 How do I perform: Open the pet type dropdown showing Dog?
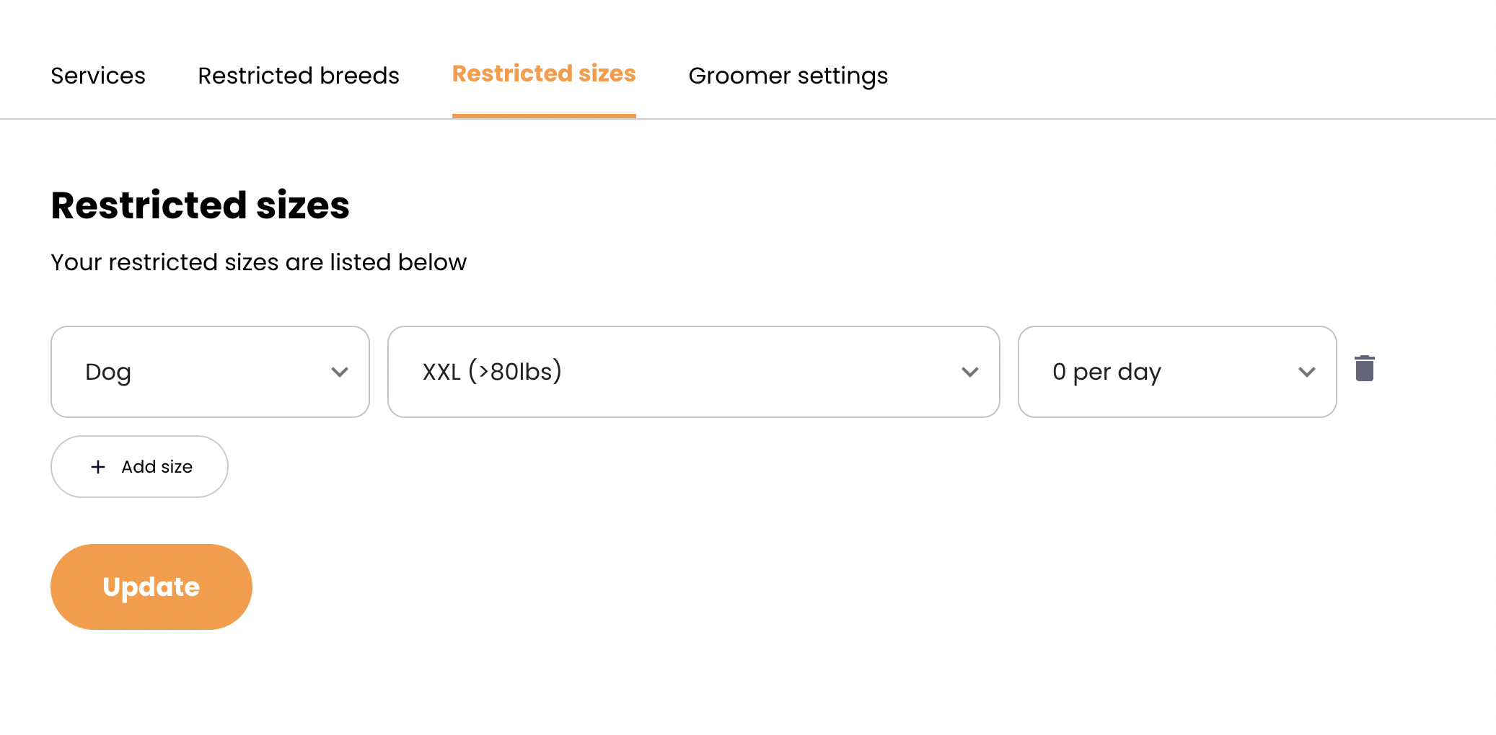pyautogui.click(x=210, y=372)
